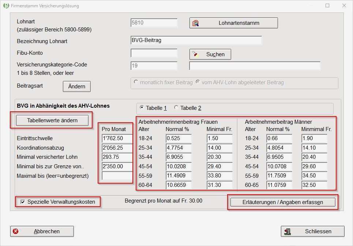Click Frauen 55-59 Normal % field 11.4909

click(179, 176)
